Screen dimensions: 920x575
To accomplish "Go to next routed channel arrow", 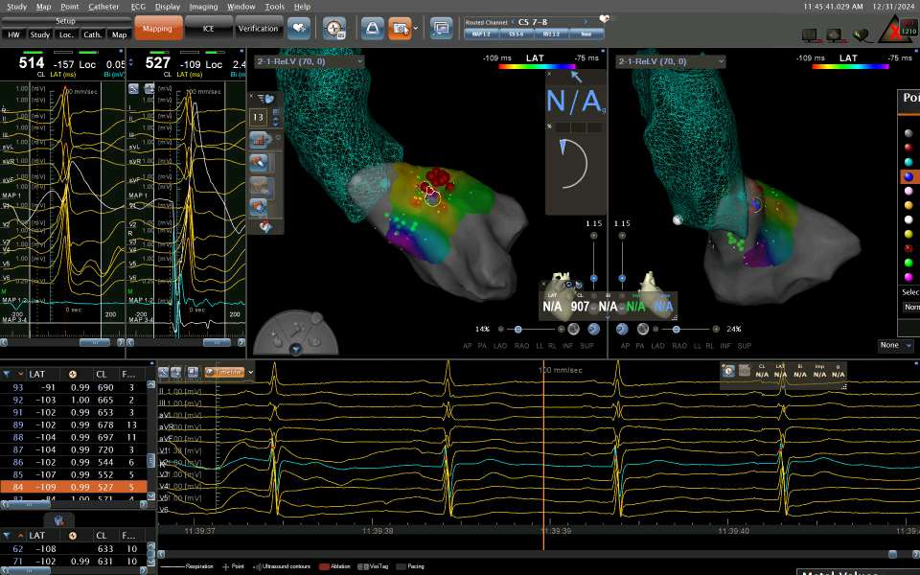I will (x=585, y=22).
